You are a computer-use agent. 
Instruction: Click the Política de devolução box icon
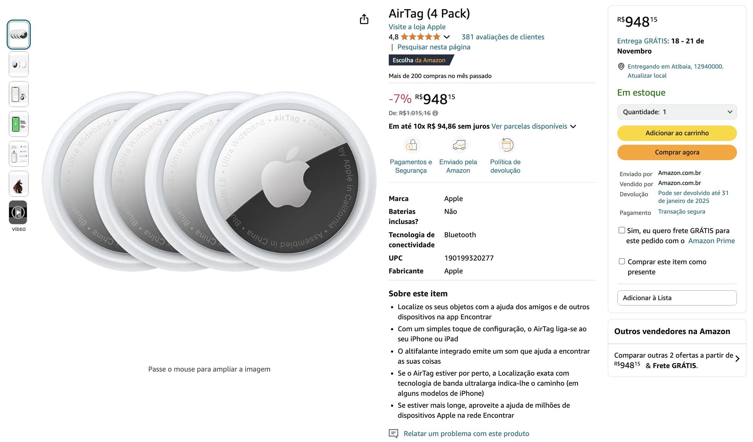pos(506,145)
